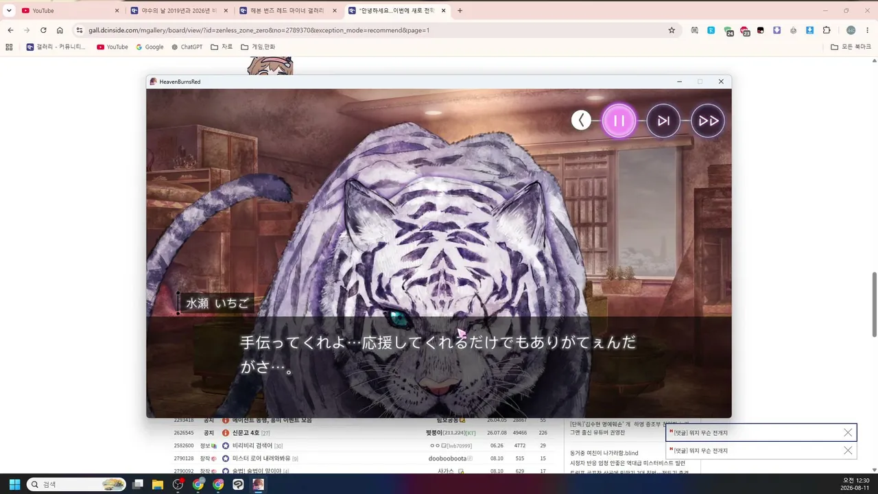Bookmark this page with the star icon
This screenshot has width=878, height=494.
coord(672,30)
